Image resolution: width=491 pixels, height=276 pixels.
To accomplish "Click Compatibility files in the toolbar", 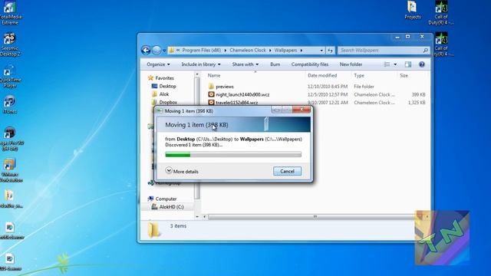I will pos(310,64).
